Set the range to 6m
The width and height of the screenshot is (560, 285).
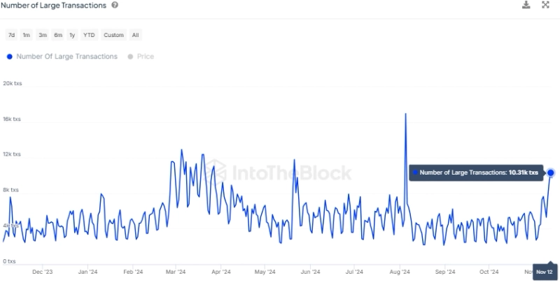coord(58,35)
